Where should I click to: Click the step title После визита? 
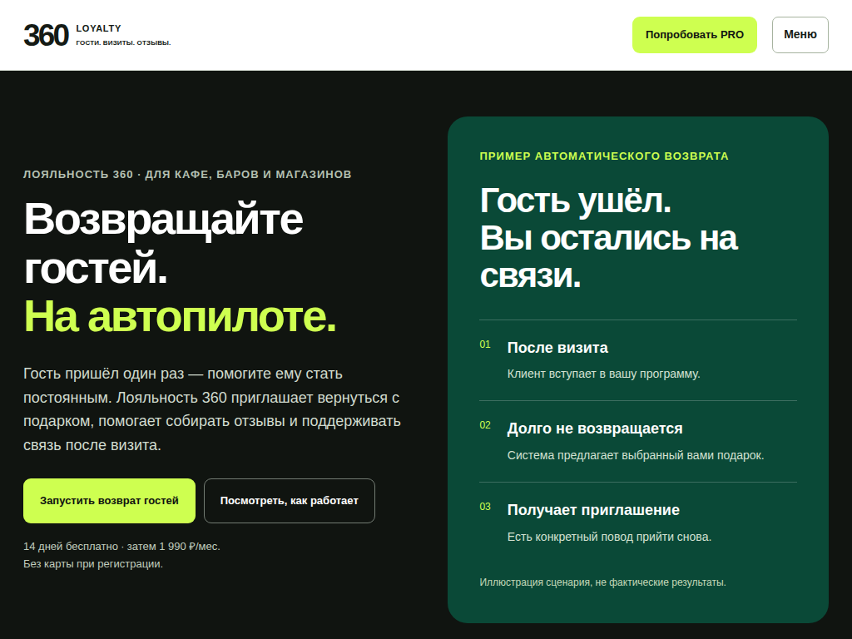557,348
